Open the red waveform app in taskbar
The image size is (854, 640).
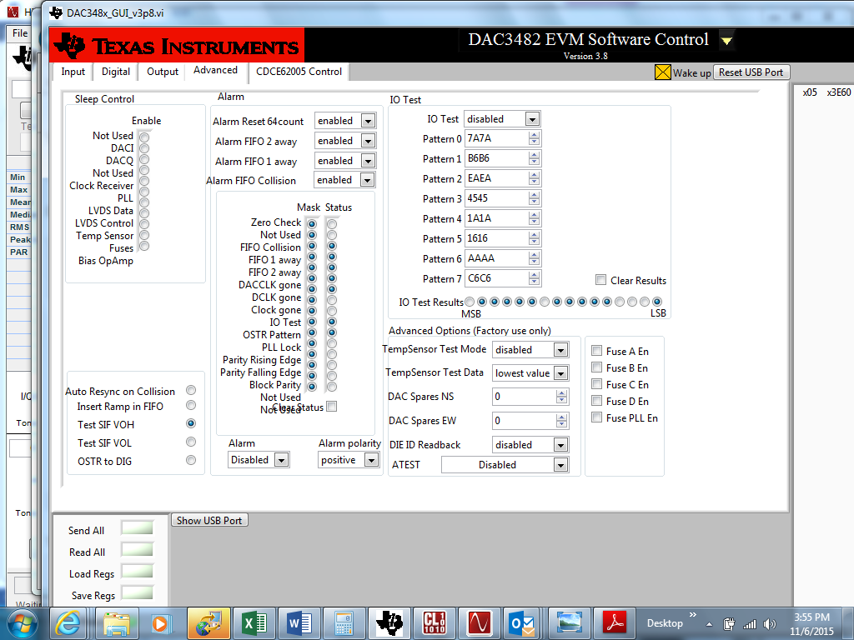click(480, 623)
